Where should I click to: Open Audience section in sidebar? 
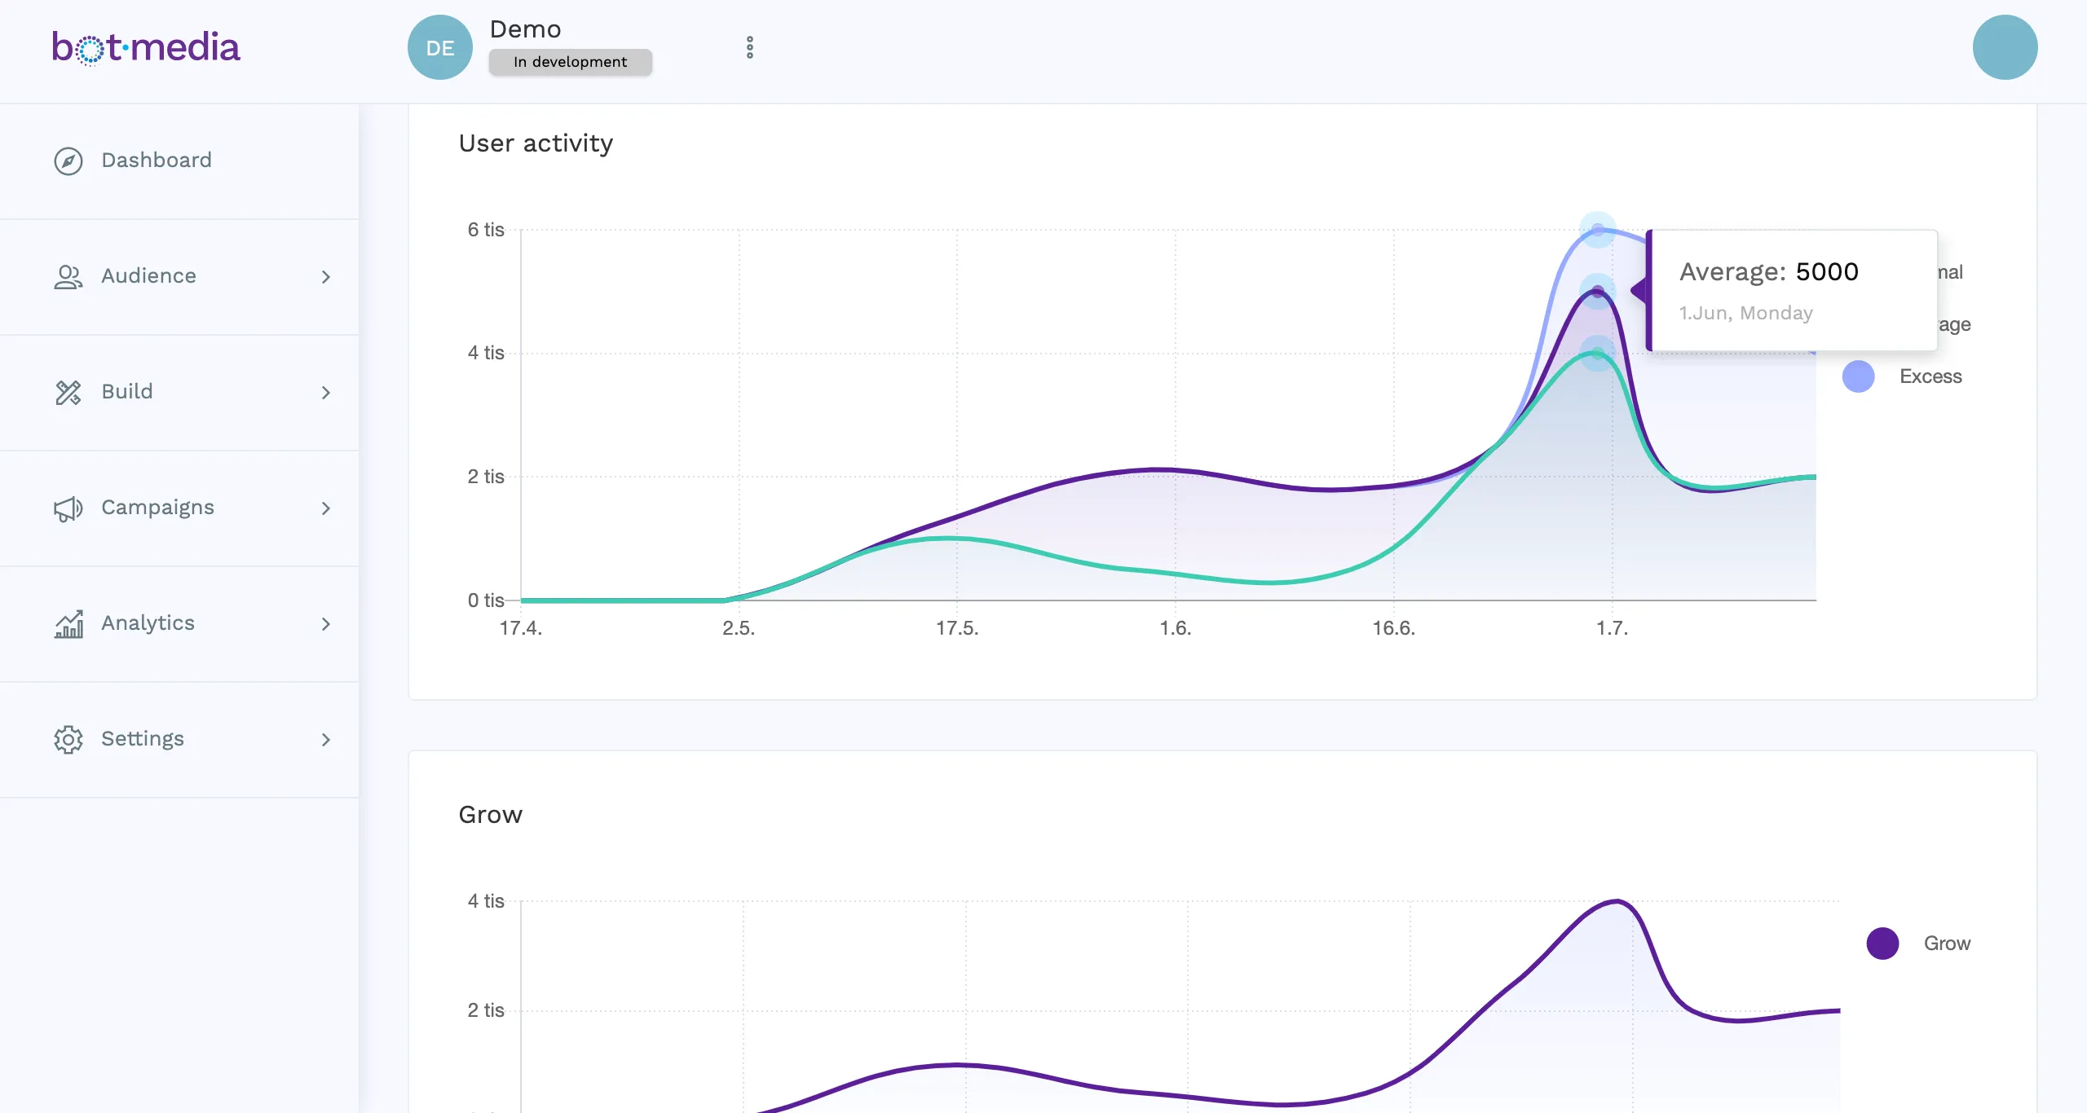179,276
